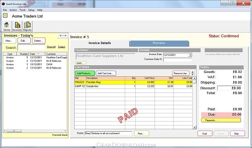Click the line reorder up/down arrows
The height and width of the screenshot is (148, 252).
[192, 73]
